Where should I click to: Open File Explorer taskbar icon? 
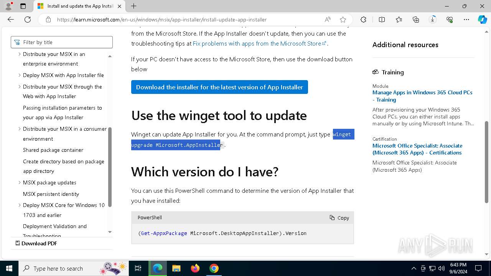176,268
